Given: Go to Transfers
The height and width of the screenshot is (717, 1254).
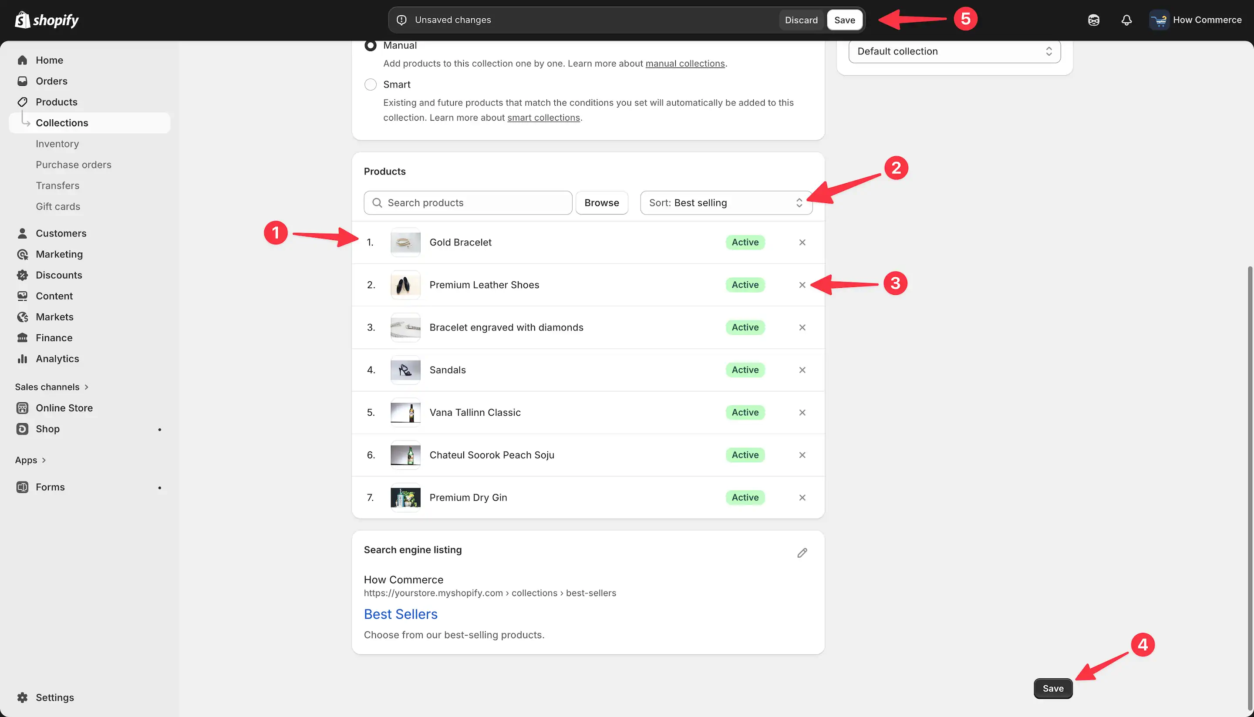Looking at the screenshot, I should pyautogui.click(x=57, y=185).
